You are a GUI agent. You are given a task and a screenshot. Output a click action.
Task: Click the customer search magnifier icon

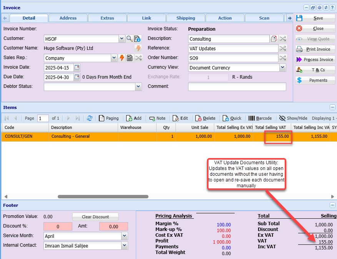[x=129, y=39]
